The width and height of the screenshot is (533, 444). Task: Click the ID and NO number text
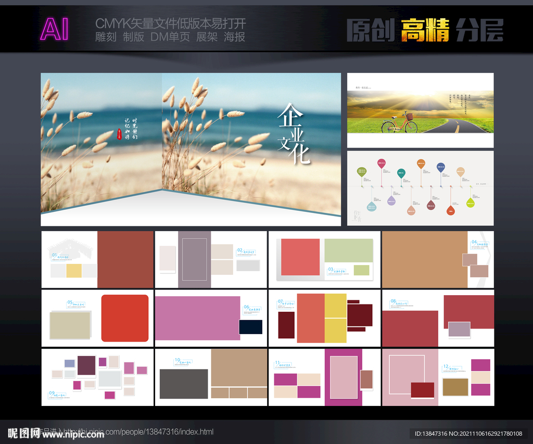pos(467,433)
